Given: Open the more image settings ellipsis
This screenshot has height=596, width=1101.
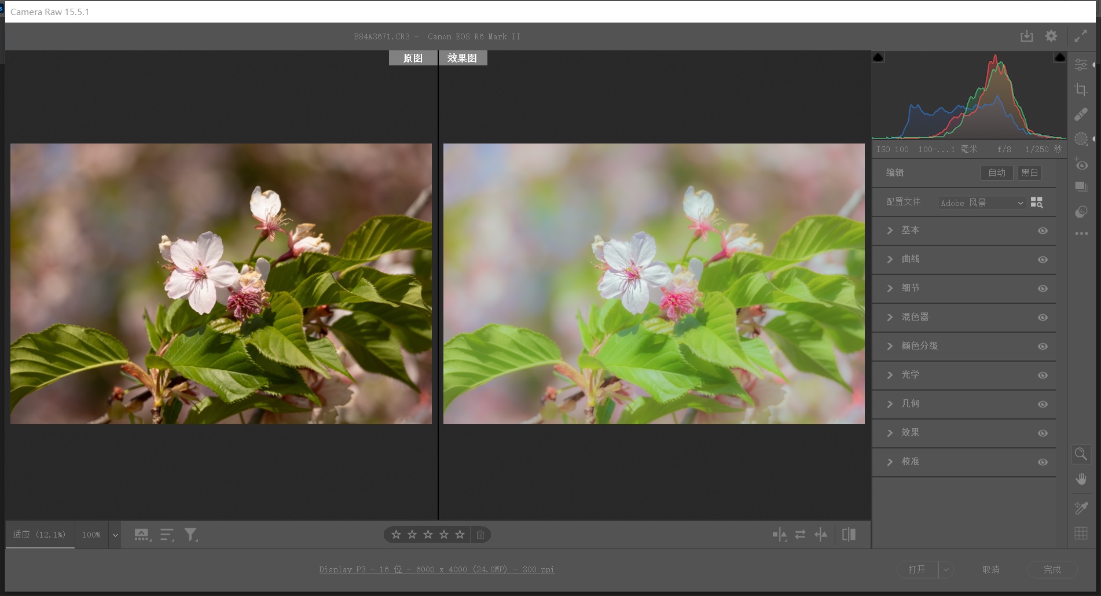Looking at the screenshot, I should pyautogui.click(x=1081, y=234).
